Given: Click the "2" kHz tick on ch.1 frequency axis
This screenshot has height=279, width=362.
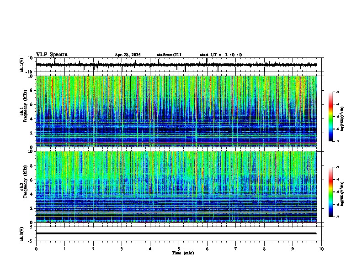Looking at the screenshot, I should coord(32,133).
